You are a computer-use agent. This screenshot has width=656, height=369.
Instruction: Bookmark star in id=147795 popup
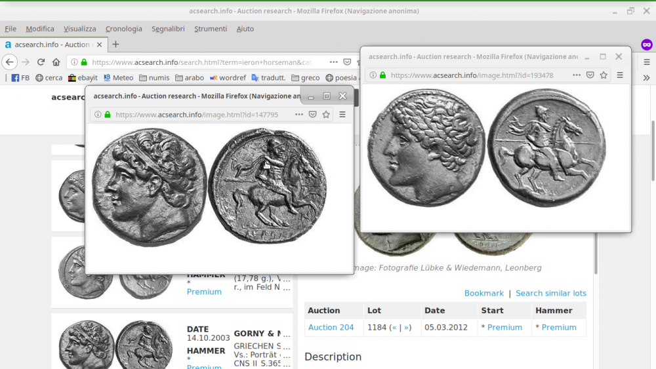326,115
